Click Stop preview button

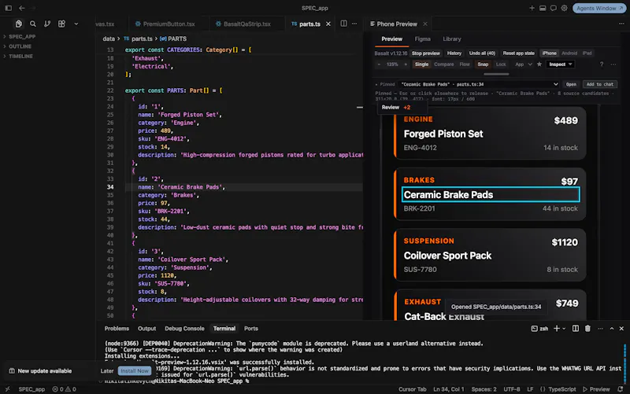click(425, 53)
